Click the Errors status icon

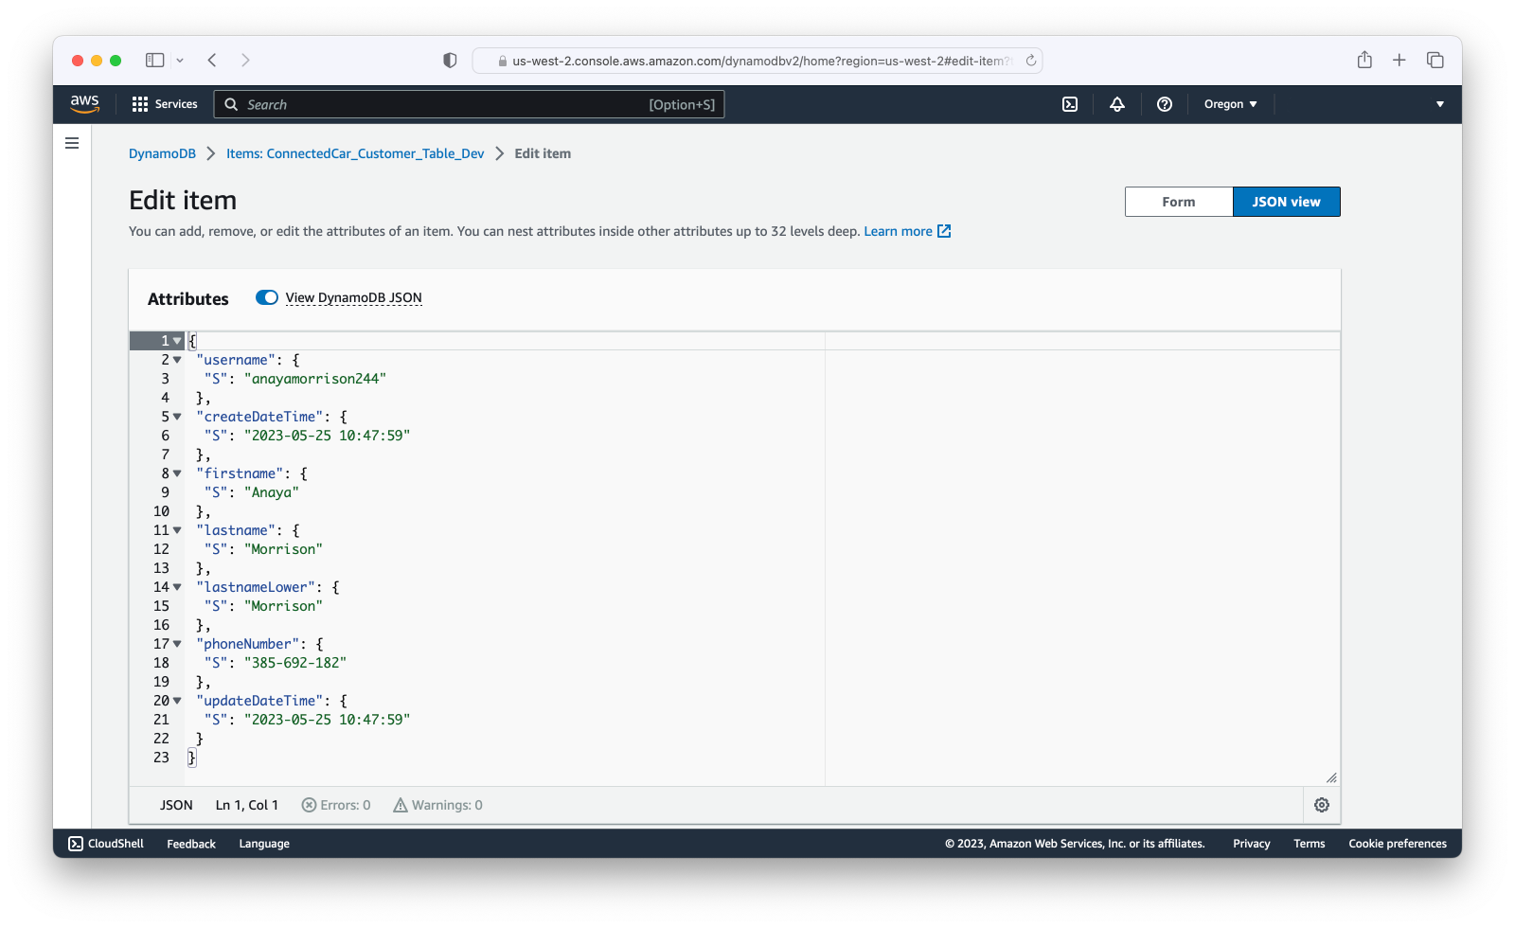[x=309, y=805]
